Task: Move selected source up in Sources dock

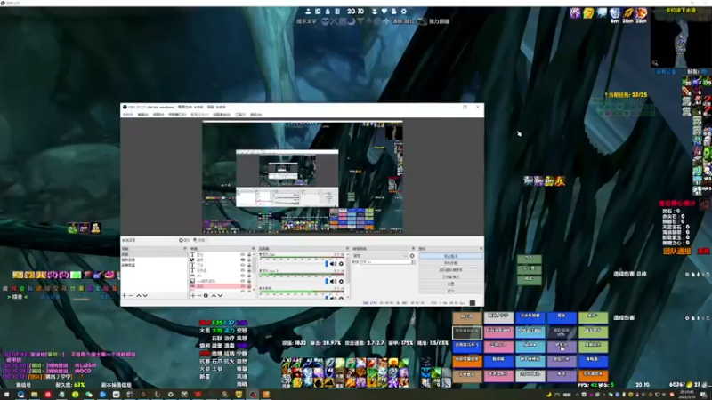Action: pyautogui.click(x=214, y=296)
